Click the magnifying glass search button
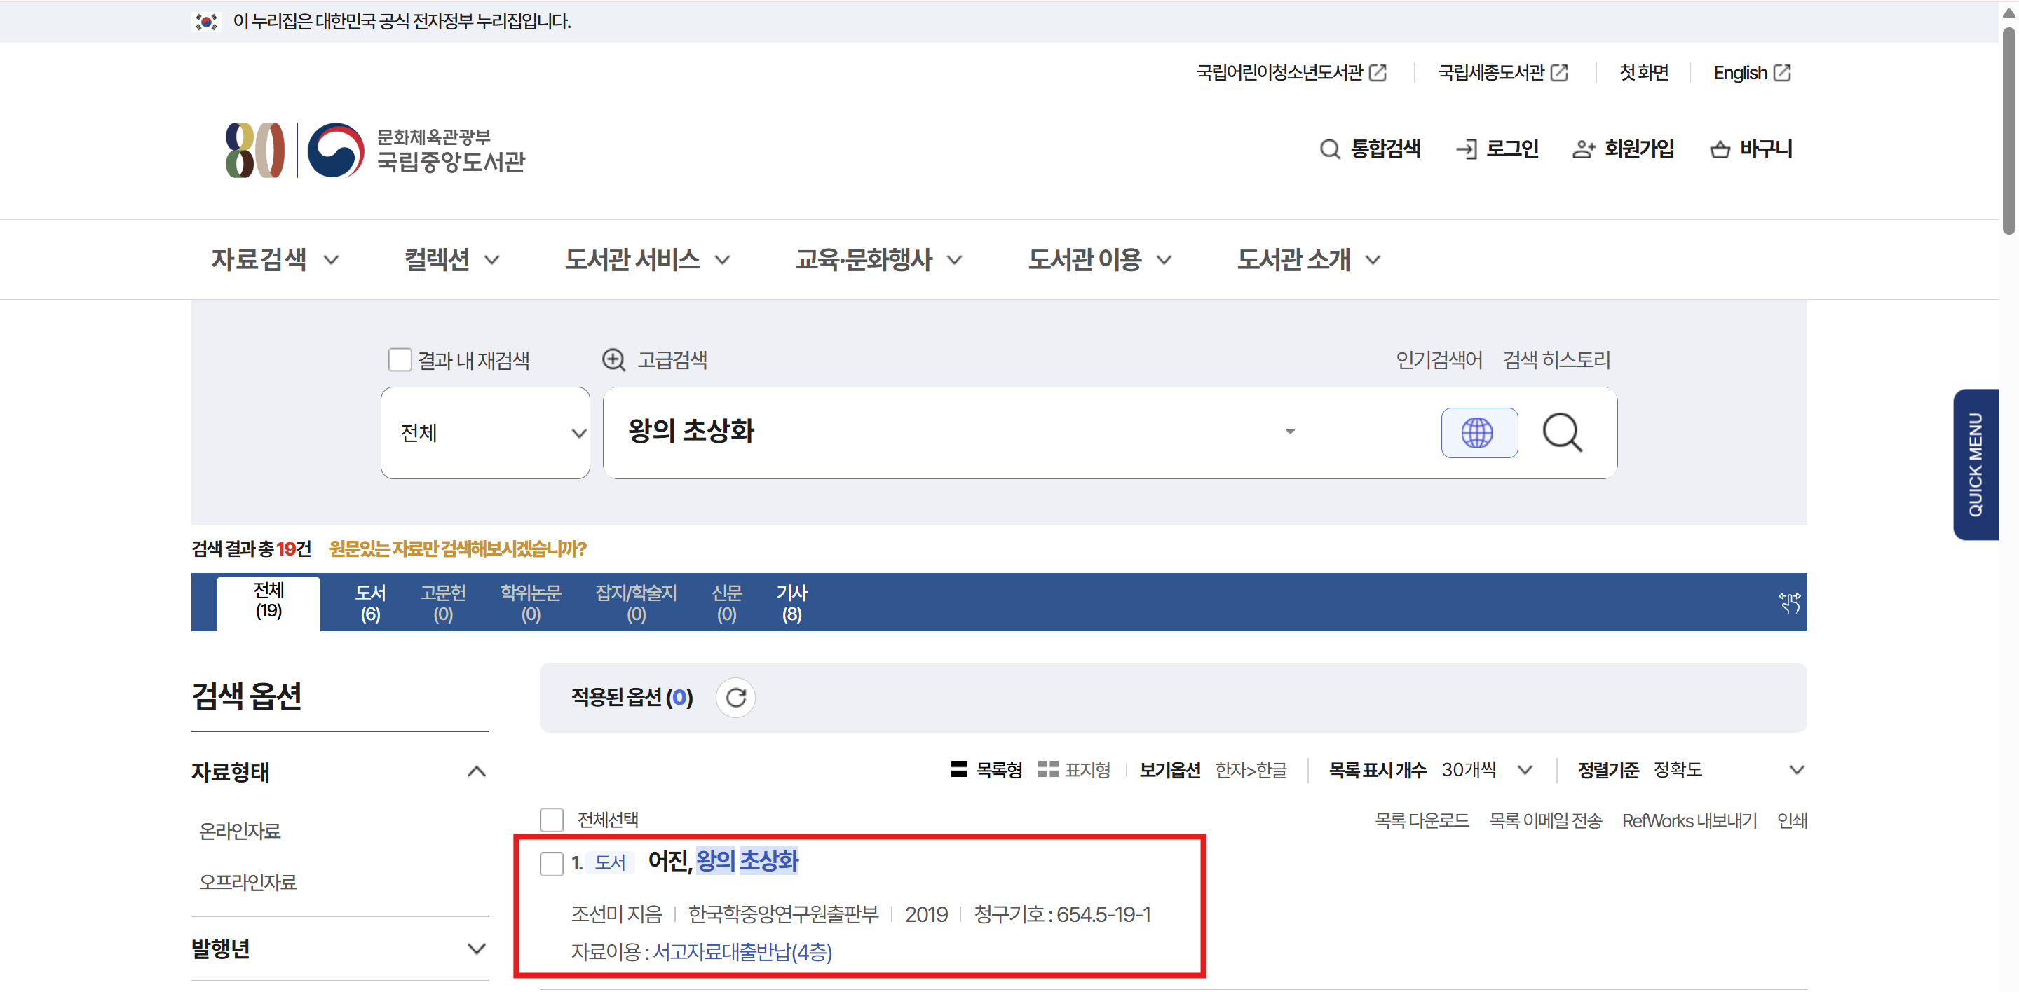This screenshot has height=992, width=2019. [1561, 432]
